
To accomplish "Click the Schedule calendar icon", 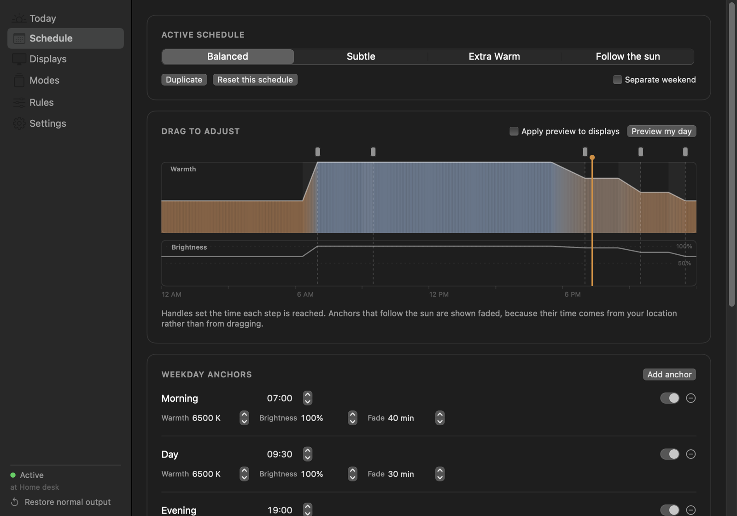I will point(19,38).
